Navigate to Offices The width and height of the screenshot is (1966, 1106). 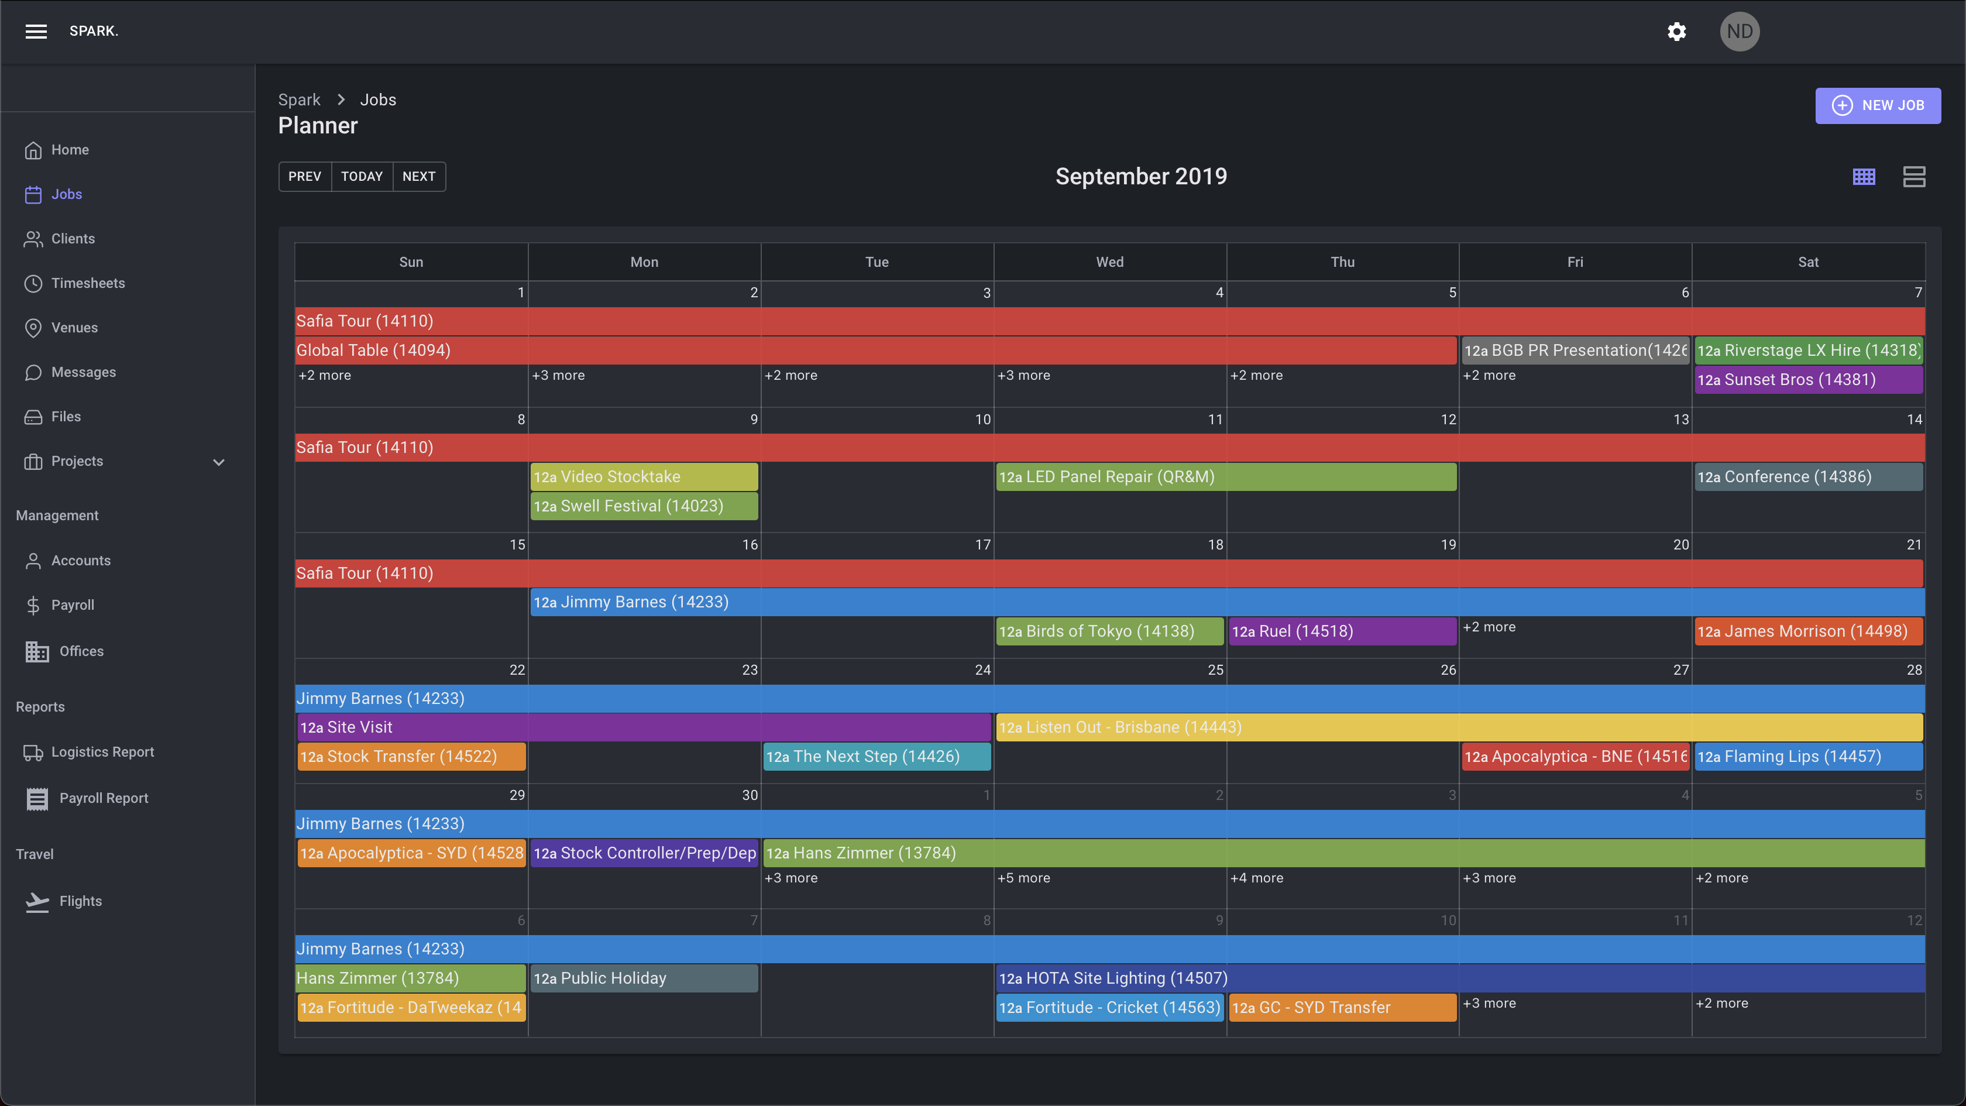[81, 651]
